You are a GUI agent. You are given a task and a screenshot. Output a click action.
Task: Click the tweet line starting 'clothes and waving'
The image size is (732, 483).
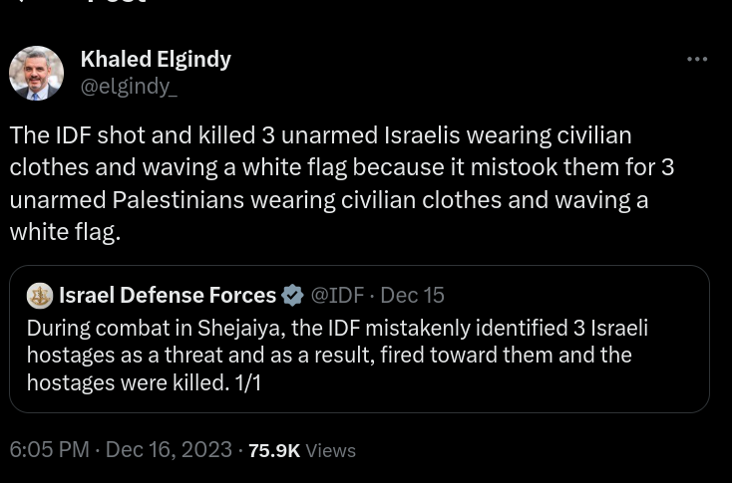click(342, 167)
